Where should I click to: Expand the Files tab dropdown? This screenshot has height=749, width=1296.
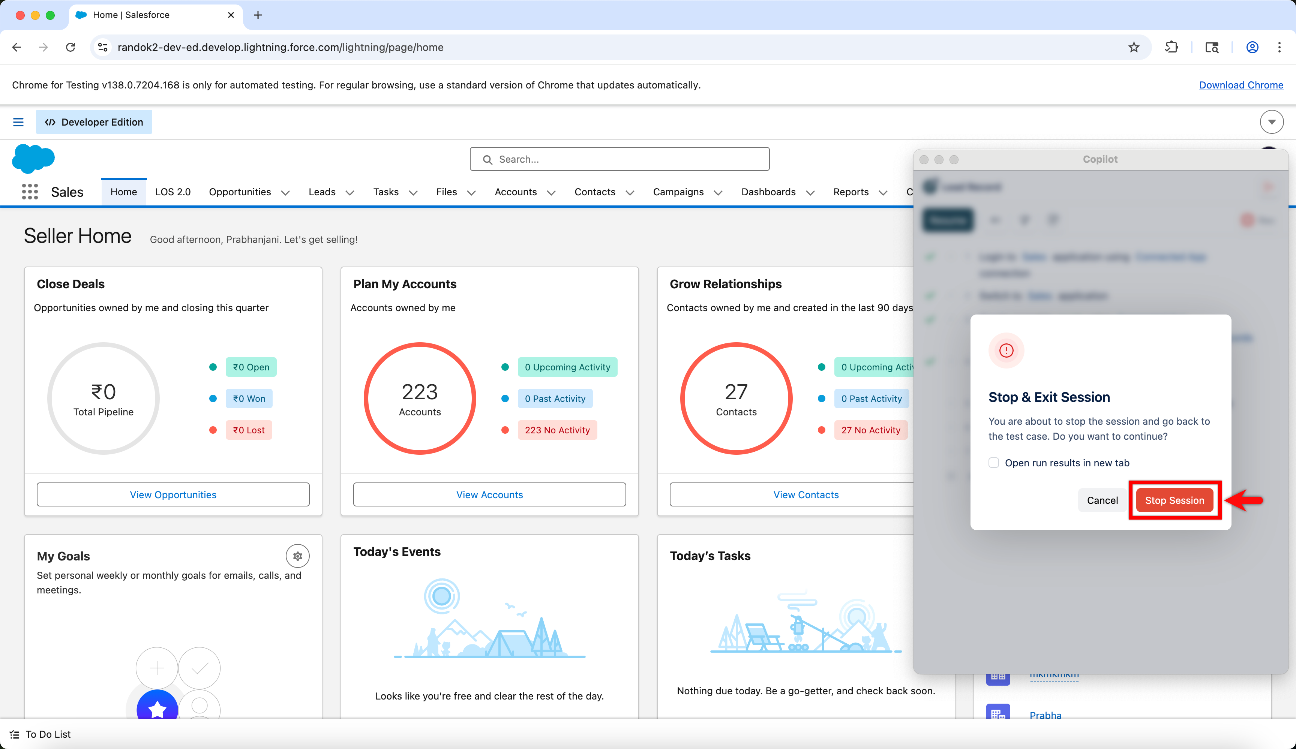(471, 193)
